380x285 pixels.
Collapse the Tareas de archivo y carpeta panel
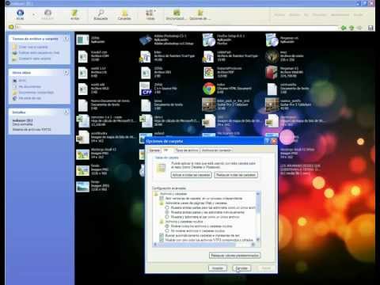pos(66,39)
